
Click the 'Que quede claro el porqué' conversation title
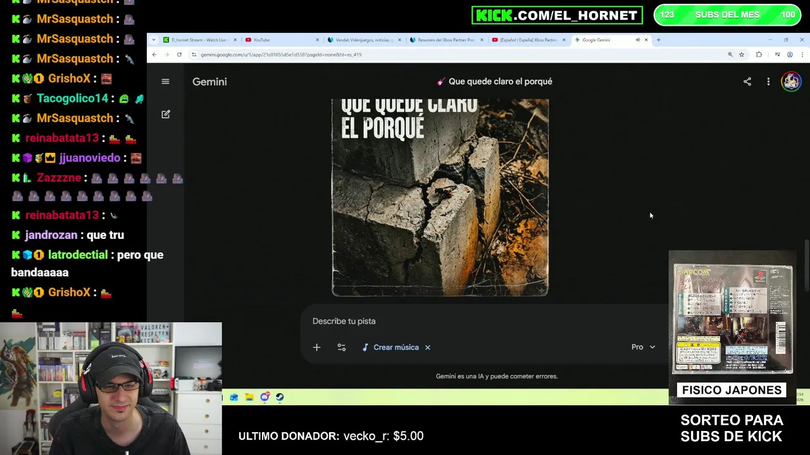(500, 82)
